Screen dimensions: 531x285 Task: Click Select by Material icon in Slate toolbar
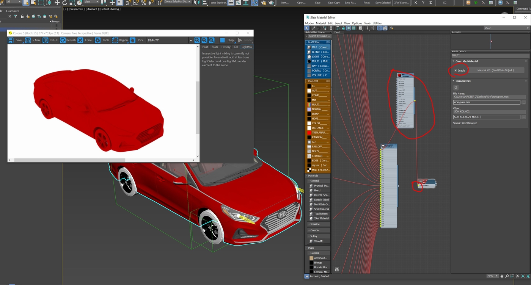391,28
